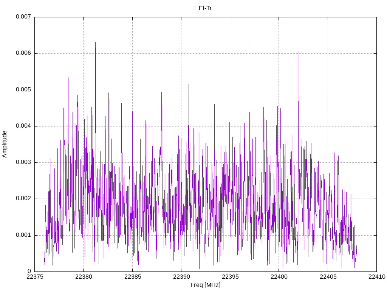Image resolution: width=387 pixels, height=290 pixels.
Task: Click the 22380 x-axis tick label
Action: [x=84, y=277]
